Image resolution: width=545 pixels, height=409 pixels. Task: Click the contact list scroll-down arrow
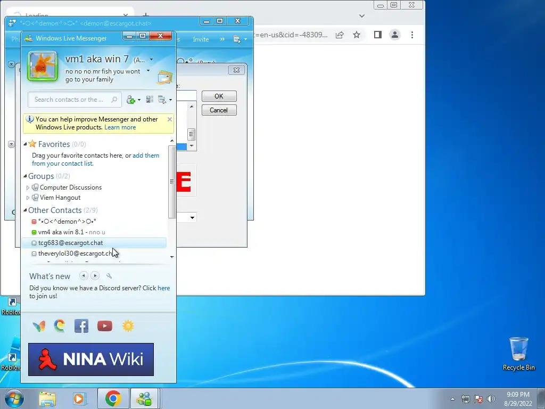(x=172, y=257)
